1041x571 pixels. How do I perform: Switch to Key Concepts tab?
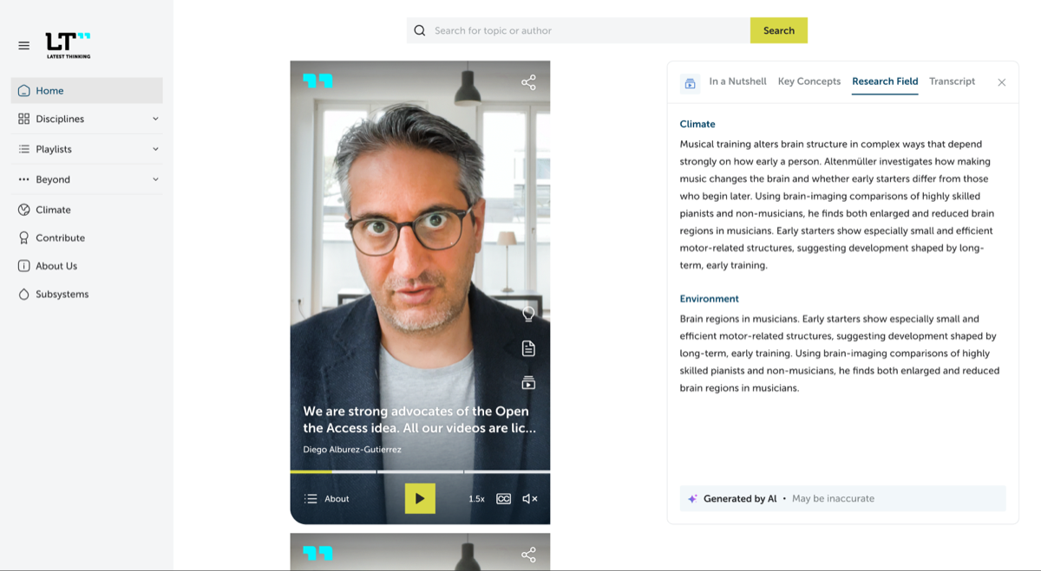tap(809, 81)
